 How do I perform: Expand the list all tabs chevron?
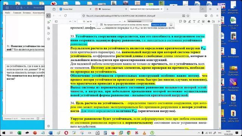(190, 9)
